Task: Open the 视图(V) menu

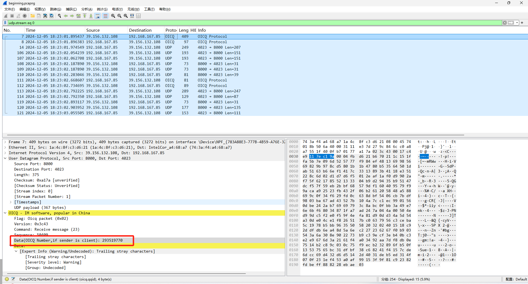Action: point(40,9)
